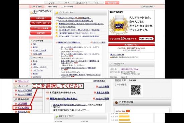The image size is (184, 123).
Task: Open the フリーページ sidebar link
Action: (23, 81)
